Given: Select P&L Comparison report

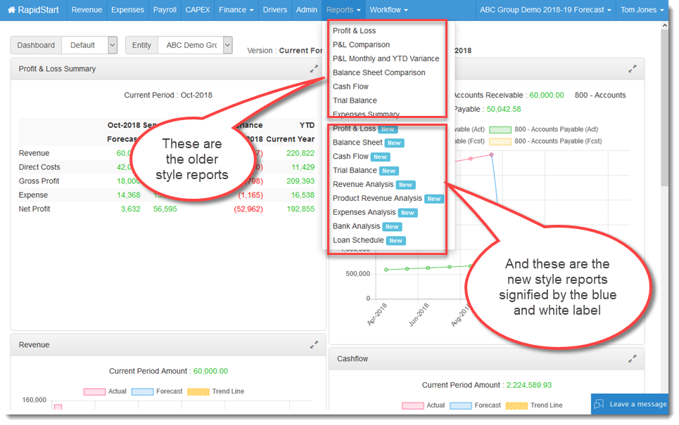Looking at the screenshot, I should click(x=361, y=44).
